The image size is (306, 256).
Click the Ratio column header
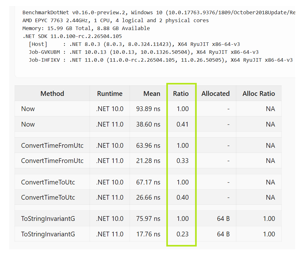click(181, 94)
